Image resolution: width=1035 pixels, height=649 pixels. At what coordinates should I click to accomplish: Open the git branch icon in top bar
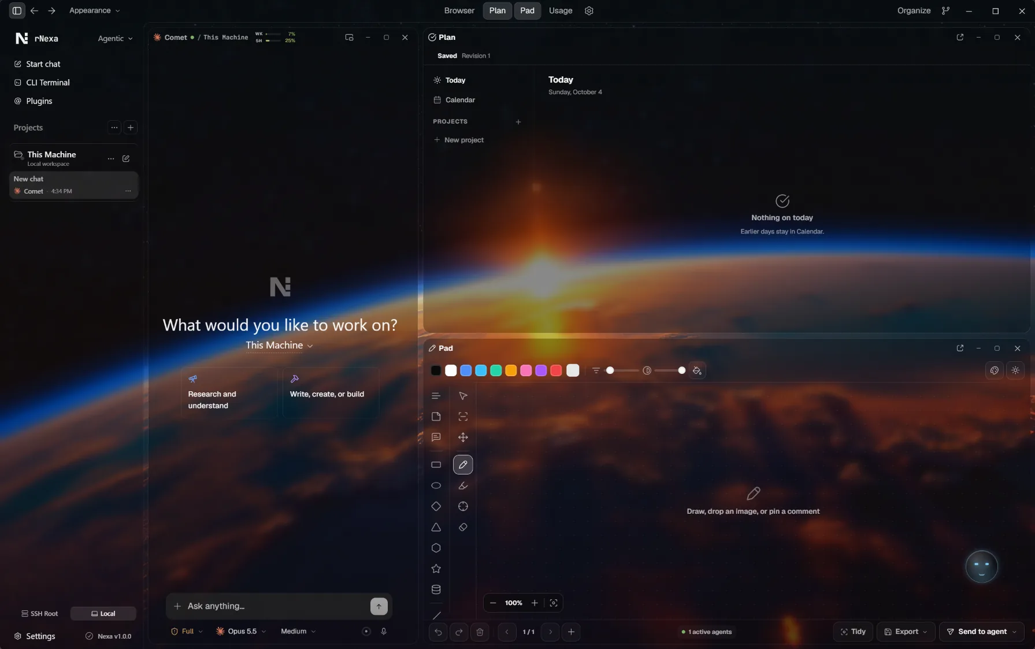pyautogui.click(x=945, y=10)
